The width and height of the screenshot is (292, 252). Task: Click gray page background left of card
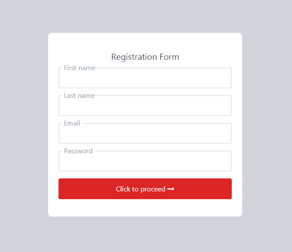(24, 126)
